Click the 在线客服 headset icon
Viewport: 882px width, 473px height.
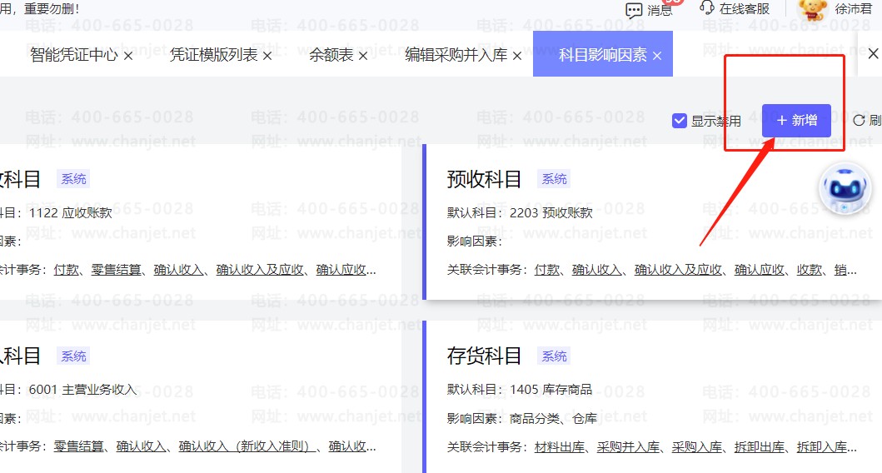(707, 8)
